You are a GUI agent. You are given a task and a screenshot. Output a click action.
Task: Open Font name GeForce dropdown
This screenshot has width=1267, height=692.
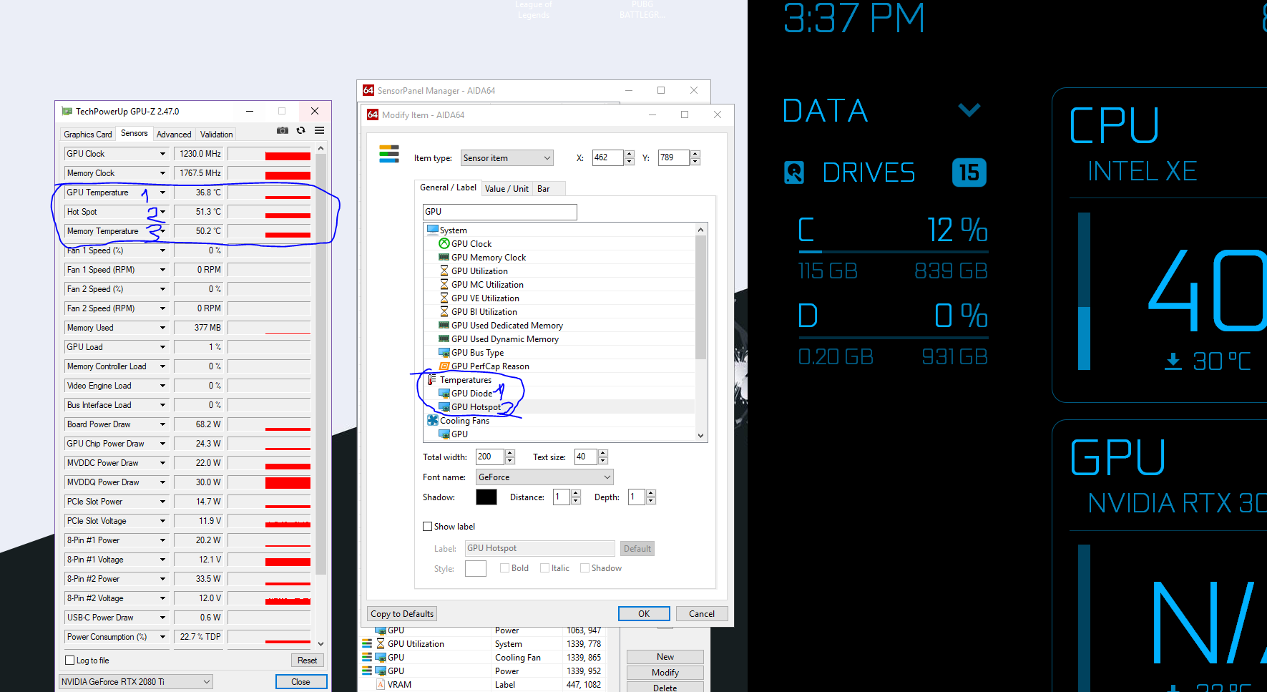(545, 477)
